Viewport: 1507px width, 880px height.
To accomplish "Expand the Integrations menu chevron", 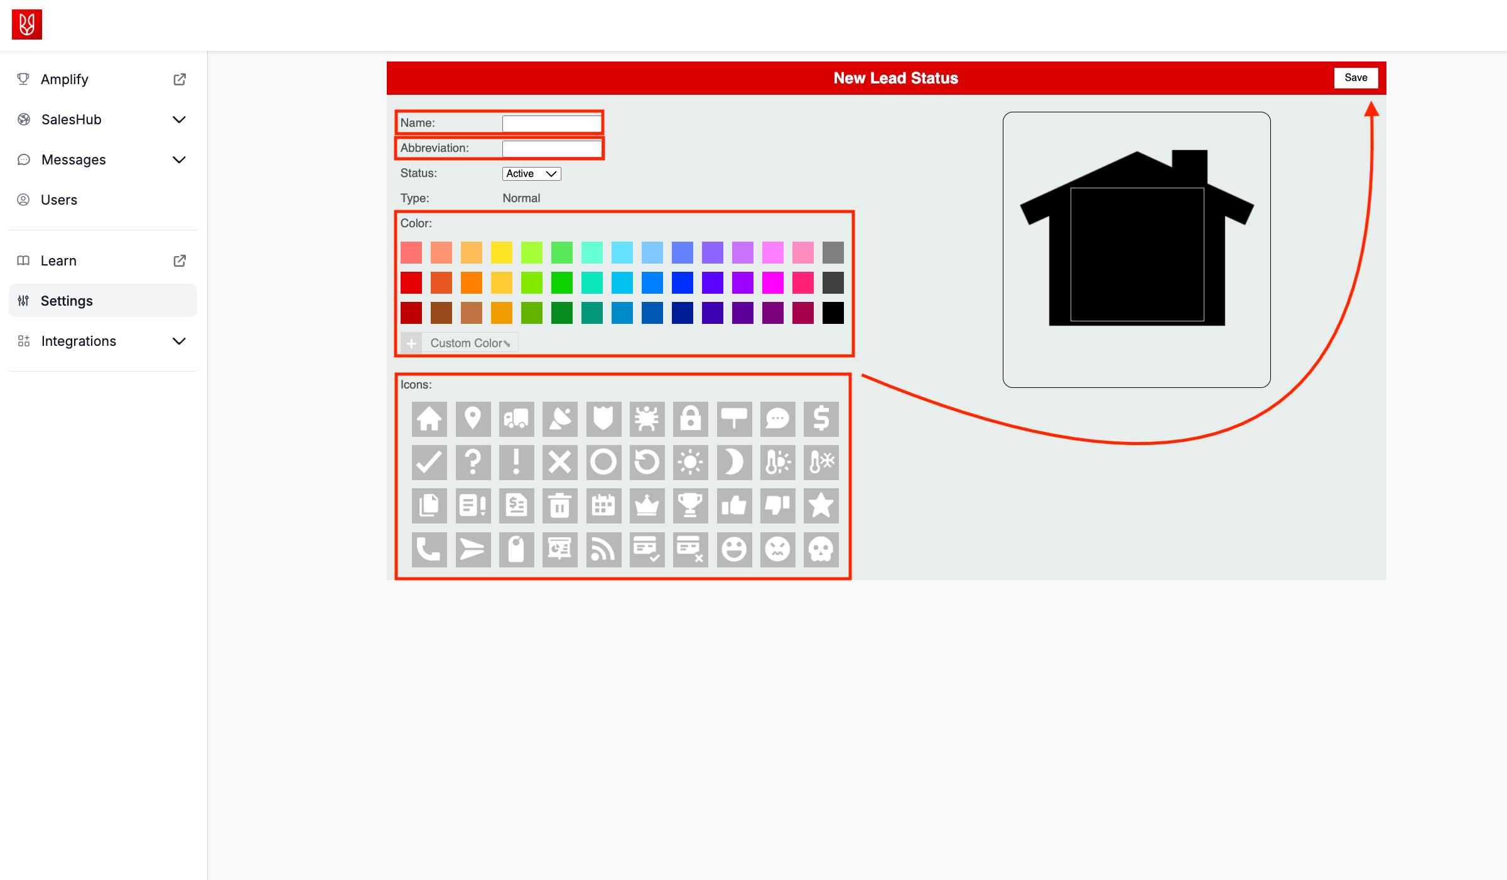I will [179, 341].
